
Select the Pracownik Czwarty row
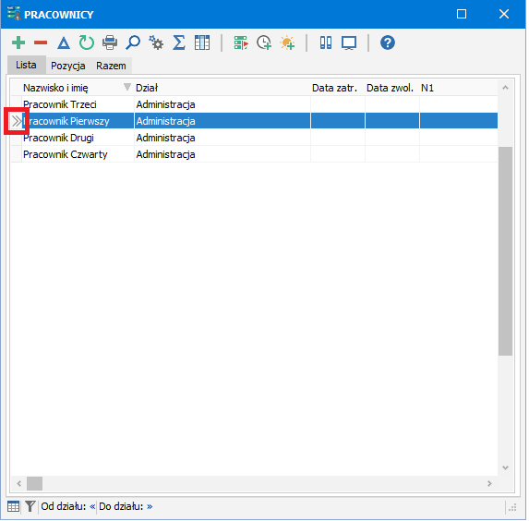pyautogui.click(x=255, y=154)
